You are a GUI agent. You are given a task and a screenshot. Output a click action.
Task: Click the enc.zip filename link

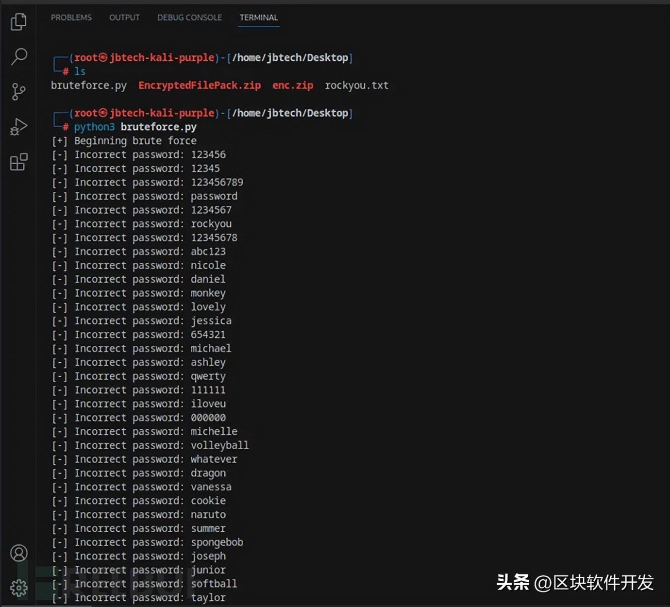[292, 85]
